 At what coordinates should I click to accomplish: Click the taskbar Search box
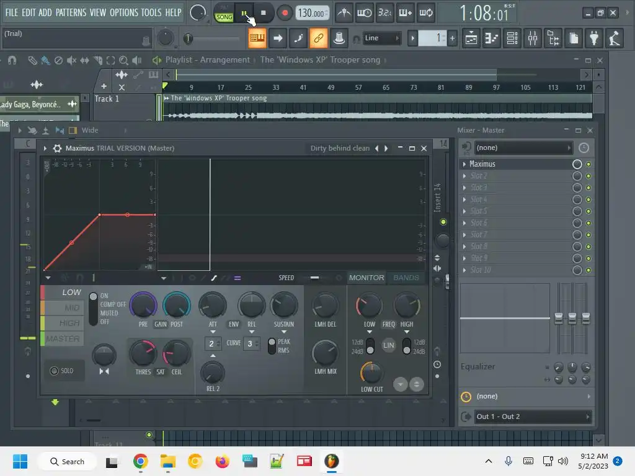[x=67, y=461]
